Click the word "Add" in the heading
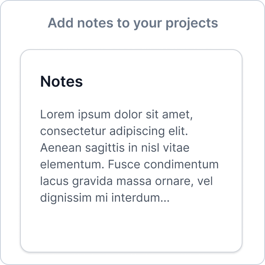 coord(60,23)
